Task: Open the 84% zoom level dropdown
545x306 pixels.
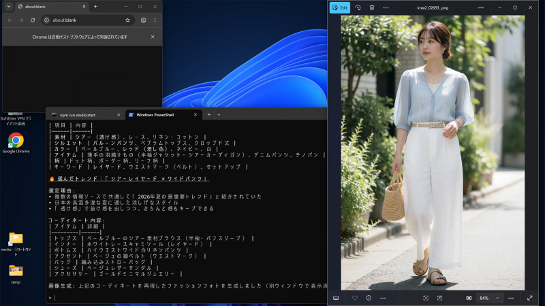Action: pos(488,298)
